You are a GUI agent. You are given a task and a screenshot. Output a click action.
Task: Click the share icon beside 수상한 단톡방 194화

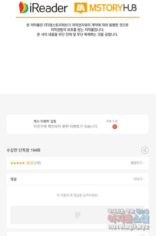145,150
